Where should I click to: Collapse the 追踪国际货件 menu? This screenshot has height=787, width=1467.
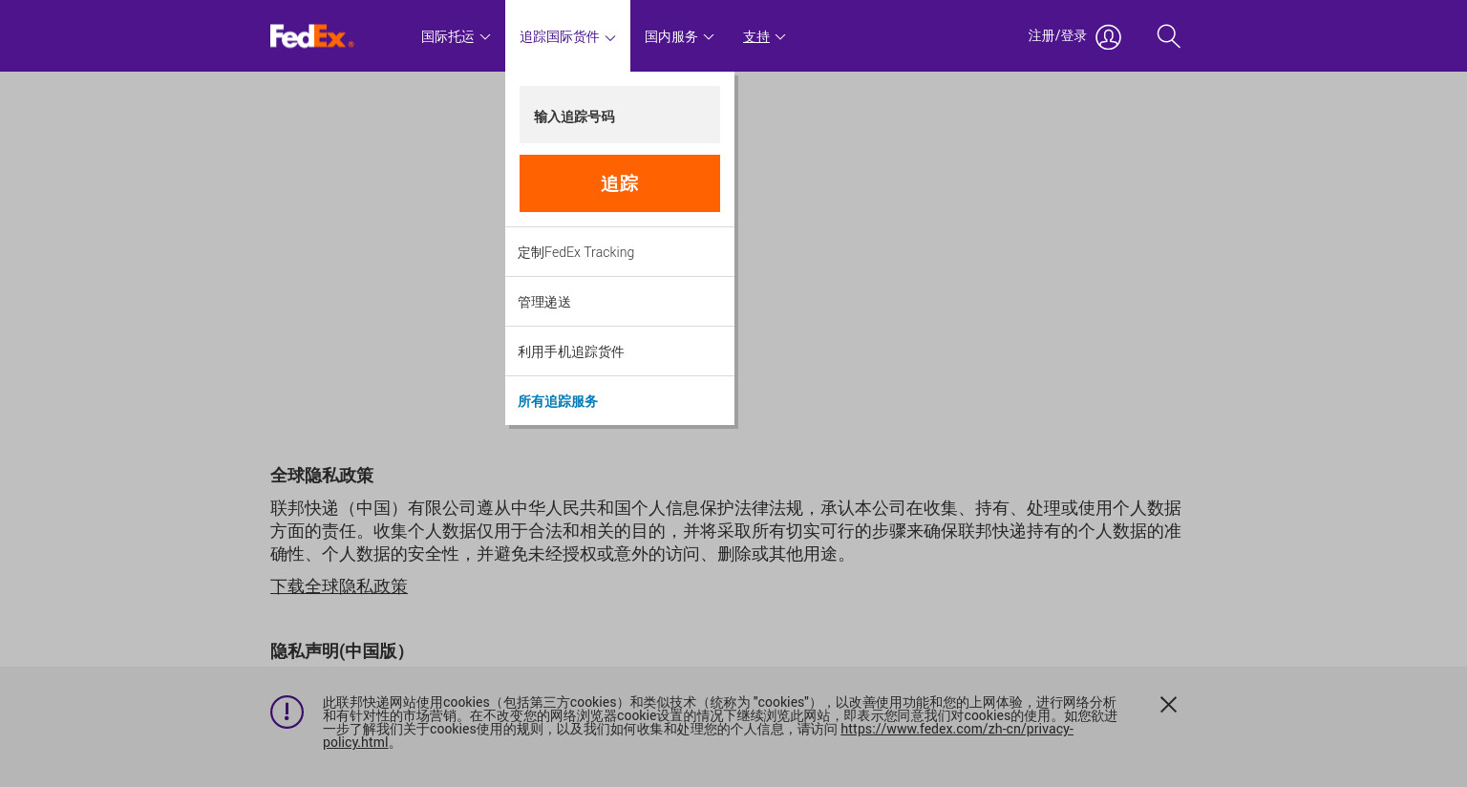[x=567, y=36]
